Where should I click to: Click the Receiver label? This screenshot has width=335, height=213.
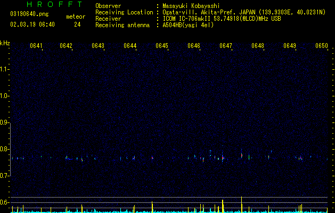(108, 19)
